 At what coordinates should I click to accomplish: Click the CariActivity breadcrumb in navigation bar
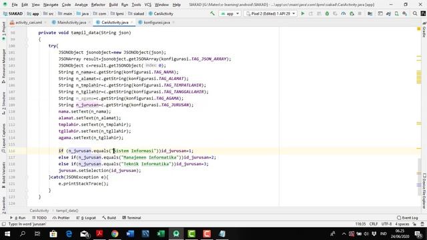[161, 13]
